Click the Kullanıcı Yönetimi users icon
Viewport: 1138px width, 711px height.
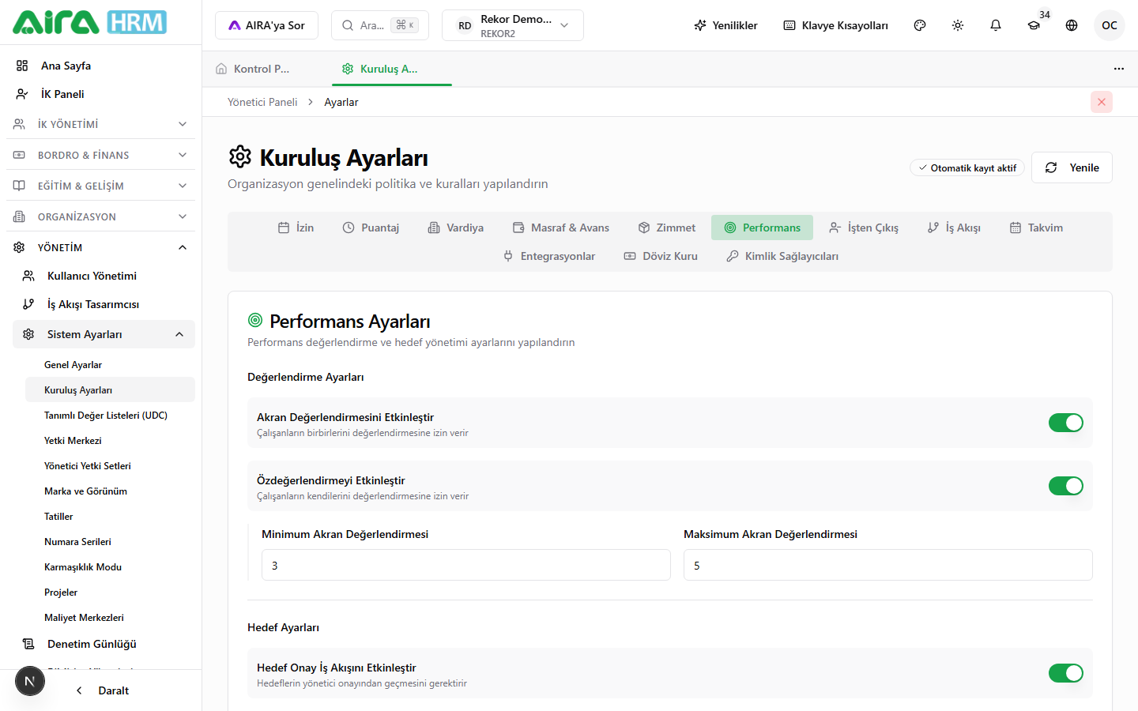click(28, 276)
